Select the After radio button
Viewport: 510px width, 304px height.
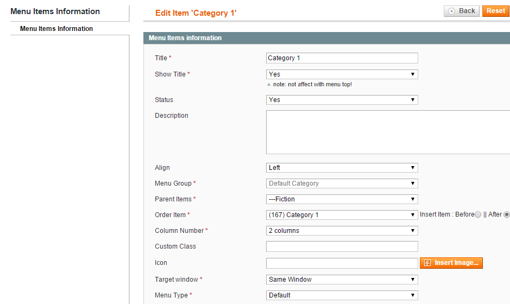506,214
